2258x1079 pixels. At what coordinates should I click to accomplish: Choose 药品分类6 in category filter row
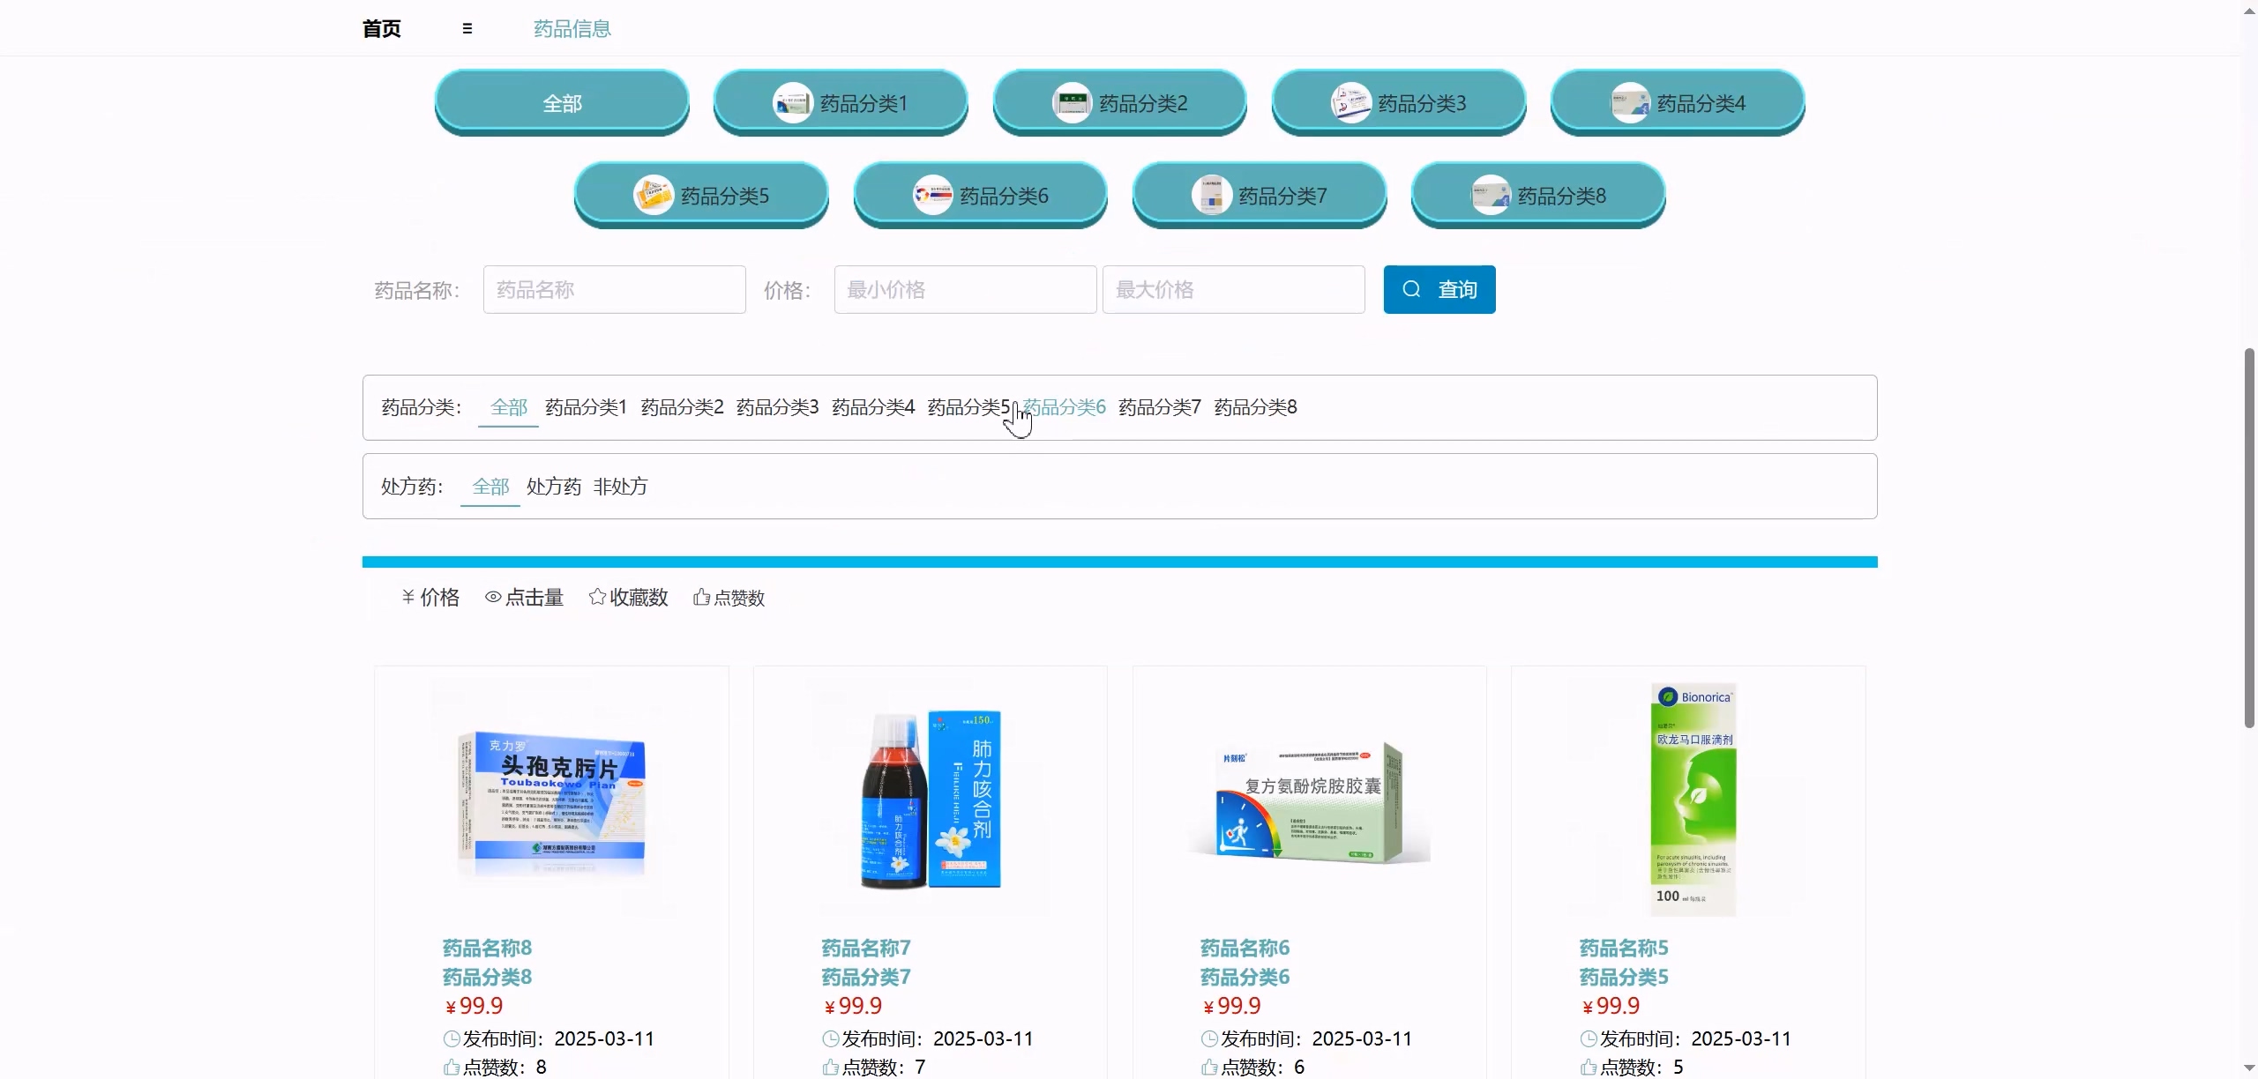point(1065,407)
